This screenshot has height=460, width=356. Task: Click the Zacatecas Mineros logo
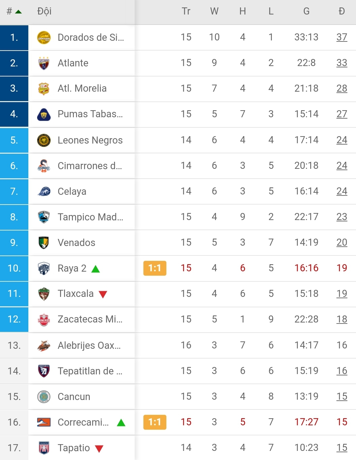tap(44, 319)
